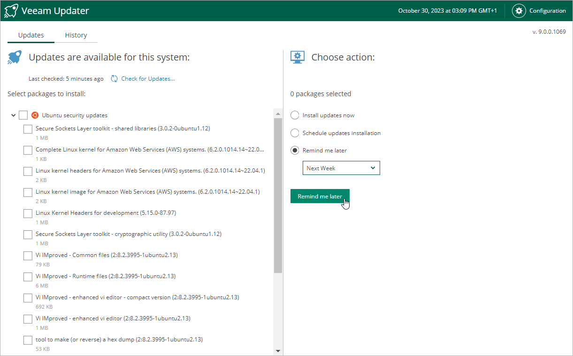Check tool to make hex dump package
573x356 pixels.
coord(28,340)
